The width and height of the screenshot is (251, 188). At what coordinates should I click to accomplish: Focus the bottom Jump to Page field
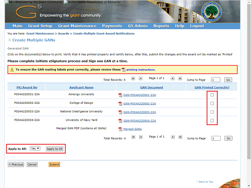[216, 138]
